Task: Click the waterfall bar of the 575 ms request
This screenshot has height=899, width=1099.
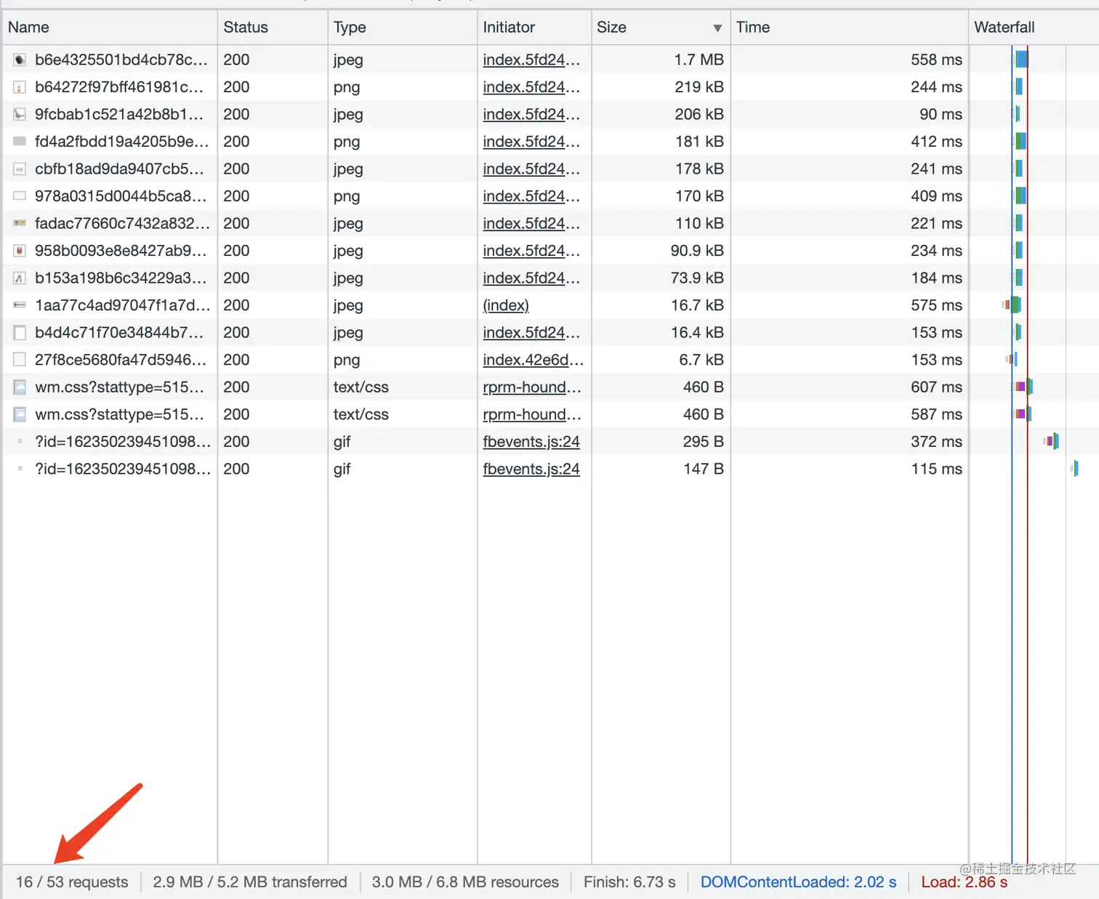Action: [x=1014, y=305]
